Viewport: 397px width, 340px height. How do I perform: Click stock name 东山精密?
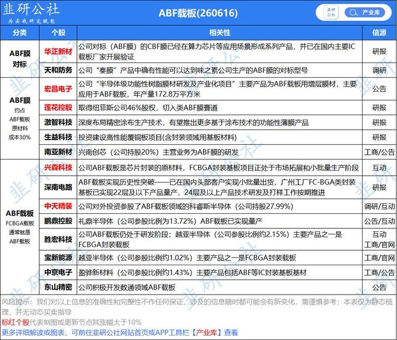[58, 287]
